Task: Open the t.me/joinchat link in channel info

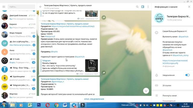Action: pyautogui.click(x=175, y=62)
